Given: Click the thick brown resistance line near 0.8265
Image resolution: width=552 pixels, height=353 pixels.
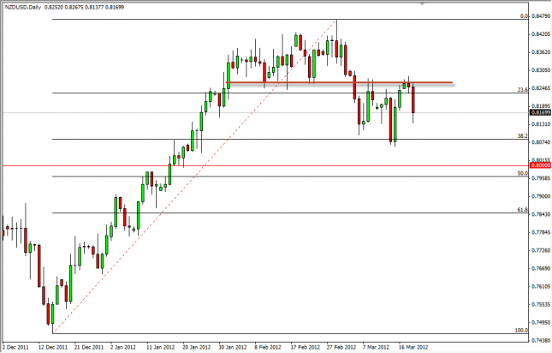Looking at the screenshot, I should click(x=339, y=83).
